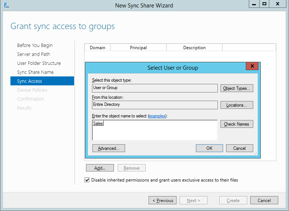289x211 pixels.
Task: Select the Server and Path step
Action: [x=34, y=54]
